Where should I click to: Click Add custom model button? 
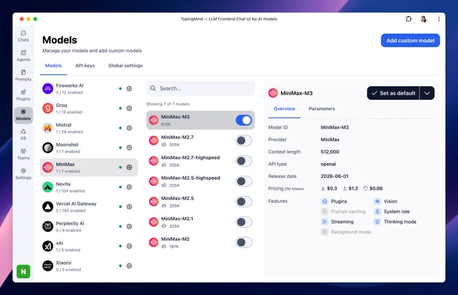coord(410,40)
